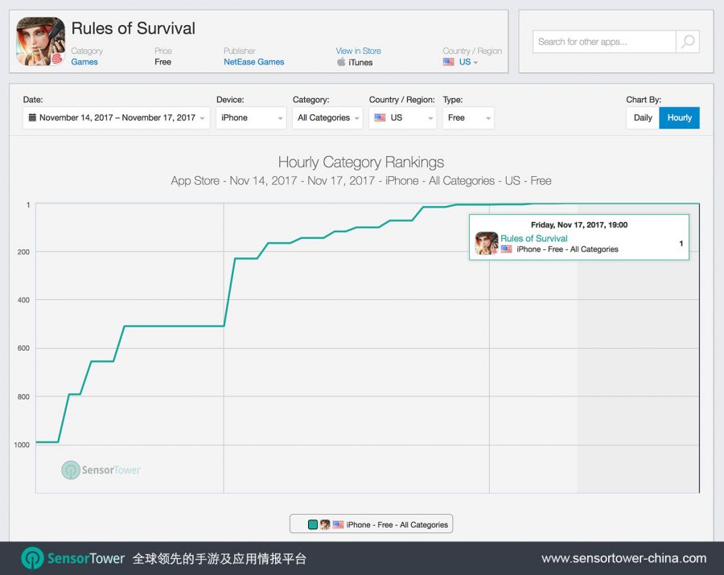Click the tooltip text iPhone - Free - All Categories

pos(567,249)
